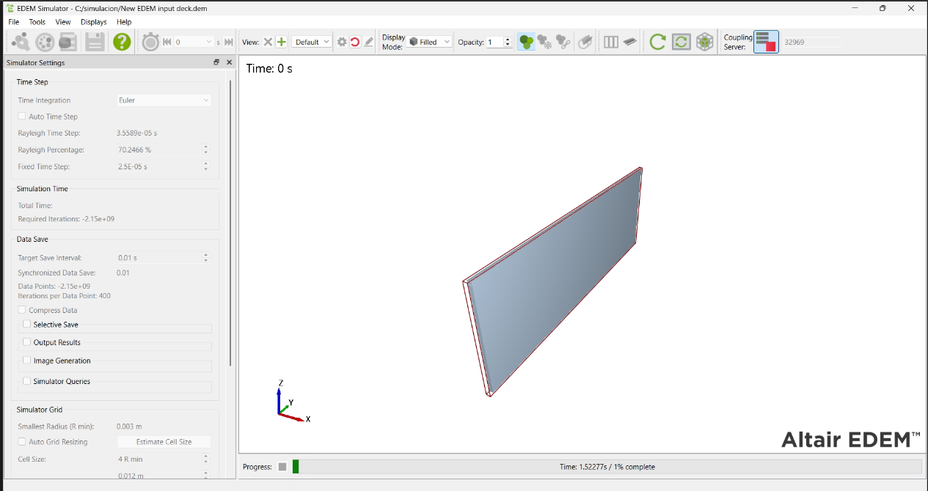Image resolution: width=928 pixels, height=491 pixels.
Task: Adjust the Rayleigh Percentage stepper
Action: tap(206, 149)
